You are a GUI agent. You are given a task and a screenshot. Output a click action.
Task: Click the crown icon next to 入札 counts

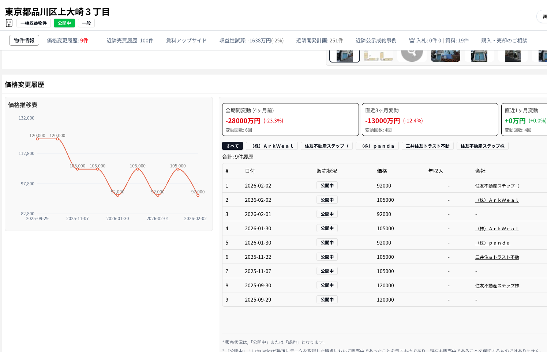pos(412,40)
